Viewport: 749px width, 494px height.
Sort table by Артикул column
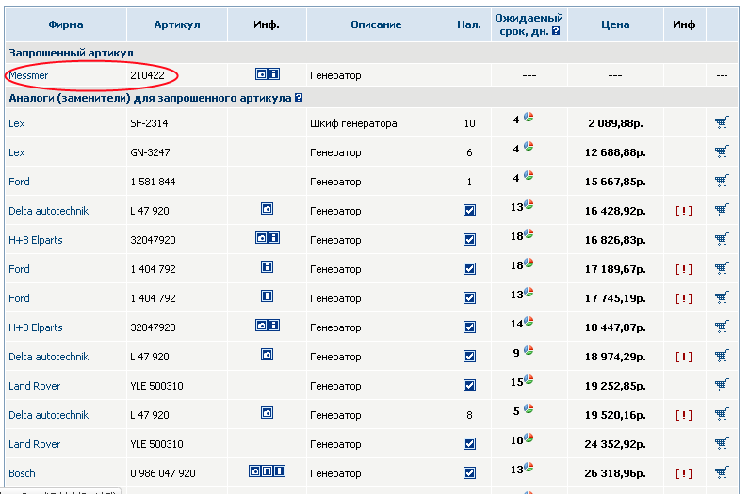click(x=177, y=24)
